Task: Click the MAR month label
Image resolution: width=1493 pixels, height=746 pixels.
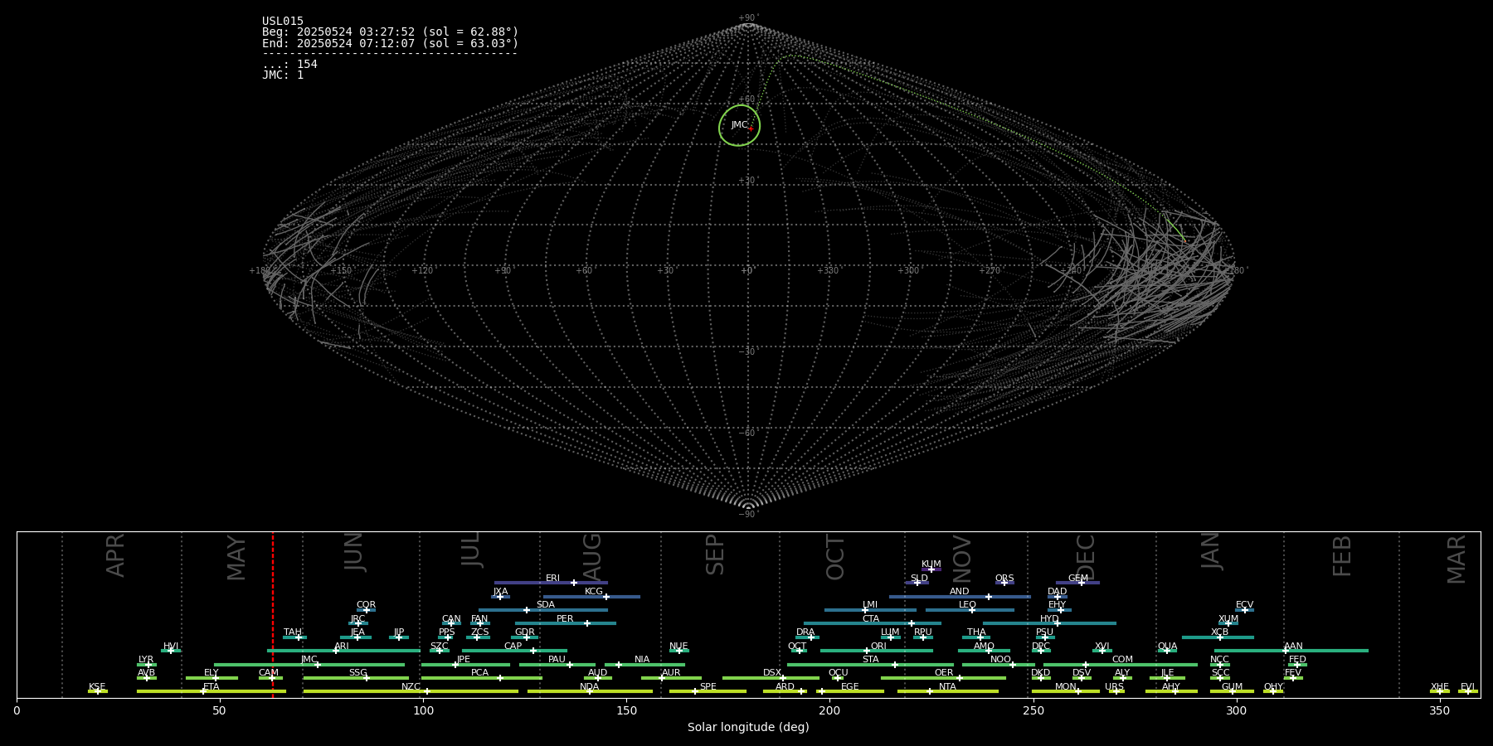Action: [1457, 559]
